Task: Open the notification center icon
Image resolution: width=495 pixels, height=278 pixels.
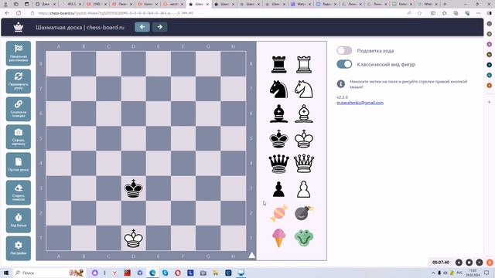Action: [x=486, y=273]
